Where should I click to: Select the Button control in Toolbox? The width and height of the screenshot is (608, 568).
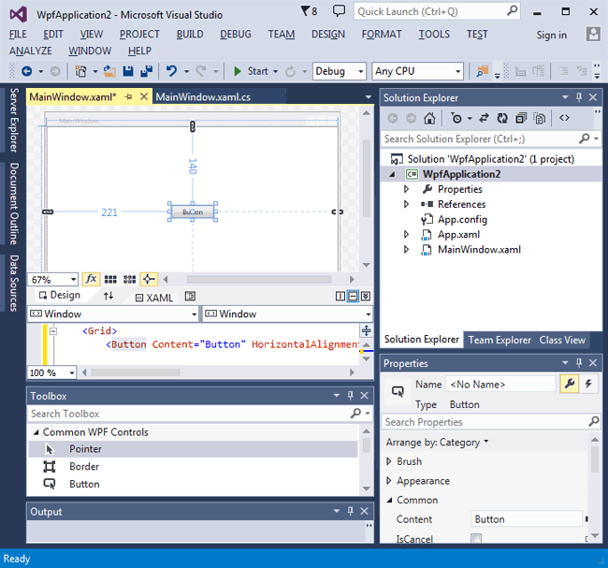click(x=193, y=484)
